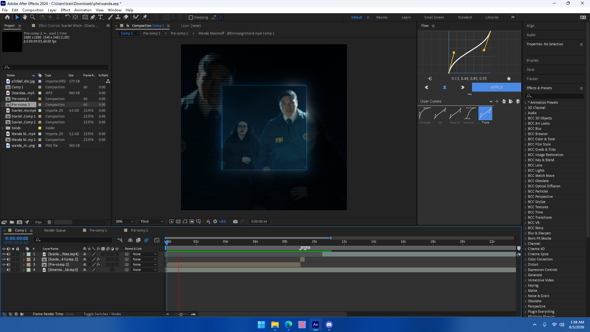Image resolution: width=590 pixels, height=332 pixels.
Task: Select the Puppet Pin tool
Action: (145, 17)
